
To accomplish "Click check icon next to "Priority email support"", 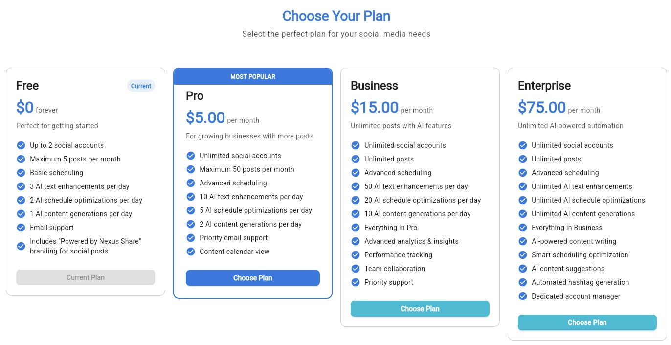I will [x=191, y=238].
